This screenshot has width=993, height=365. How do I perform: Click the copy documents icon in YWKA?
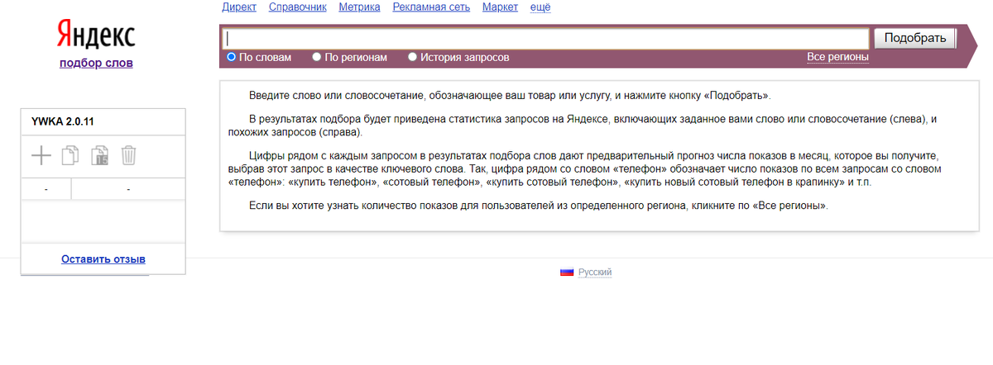[x=70, y=154]
